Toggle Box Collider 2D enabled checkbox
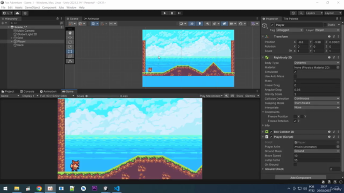Viewport: 344px width, 193px height. click(x=271, y=132)
